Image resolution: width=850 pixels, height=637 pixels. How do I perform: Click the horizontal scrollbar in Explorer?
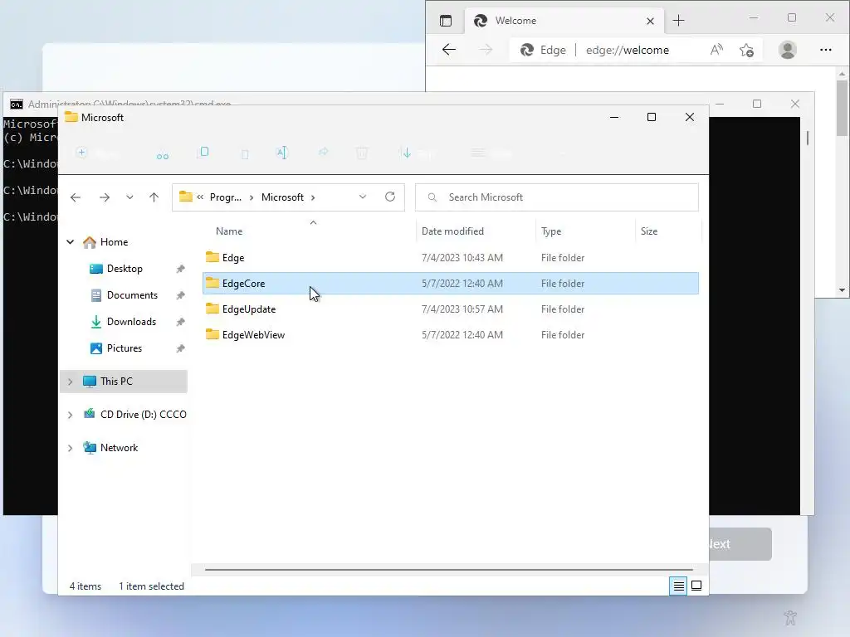pos(449,569)
